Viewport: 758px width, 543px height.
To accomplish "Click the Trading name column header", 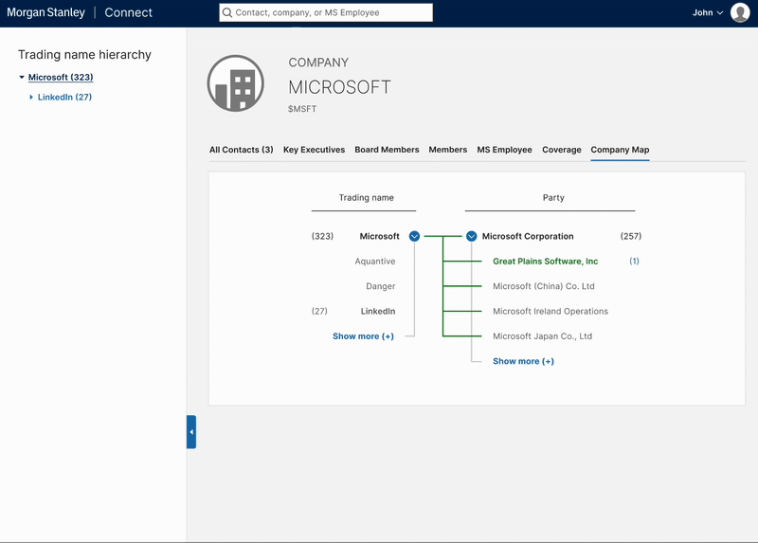I will point(366,197).
